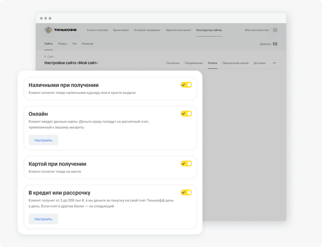Screen dimensions: 322x247
Task: Open the Бухгалтерия menu item
Action: [x=121, y=30]
